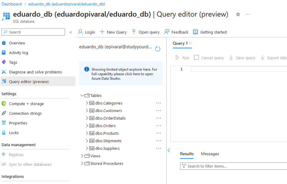The height and width of the screenshot is (184, 287).
Task: Click the refresh icon next to eduardo_db
Action: click(158, 49)
